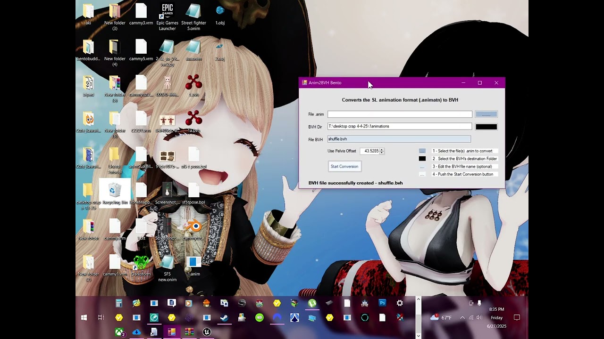The image size is (604, 339).
Task: Open the volume control in the tray
Action: click(479, 318)
